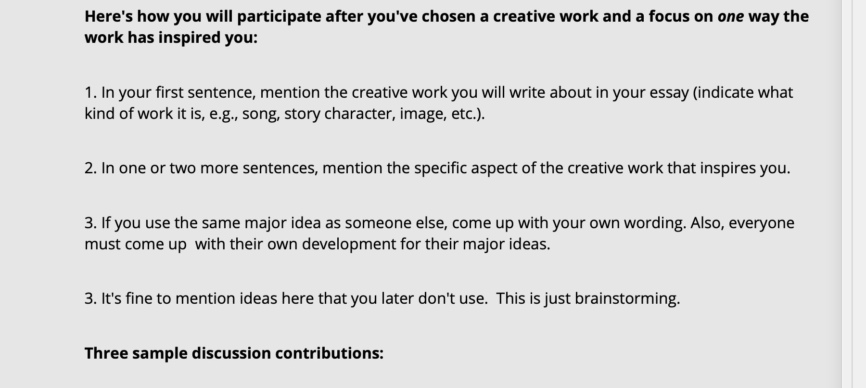
Task: Click the phrase "(indicate what" in item one
Action: 743,92
